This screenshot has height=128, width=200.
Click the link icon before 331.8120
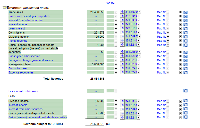(x=122, y=32)
